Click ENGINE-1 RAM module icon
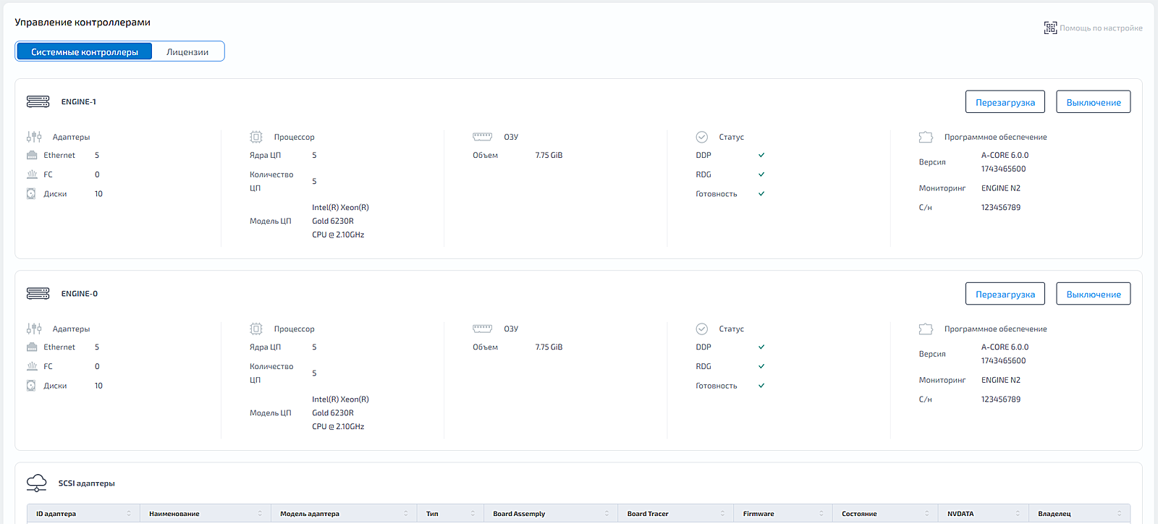Image resolution: width=1158 pixels, height=524 pixels. (x=482, y=136)
